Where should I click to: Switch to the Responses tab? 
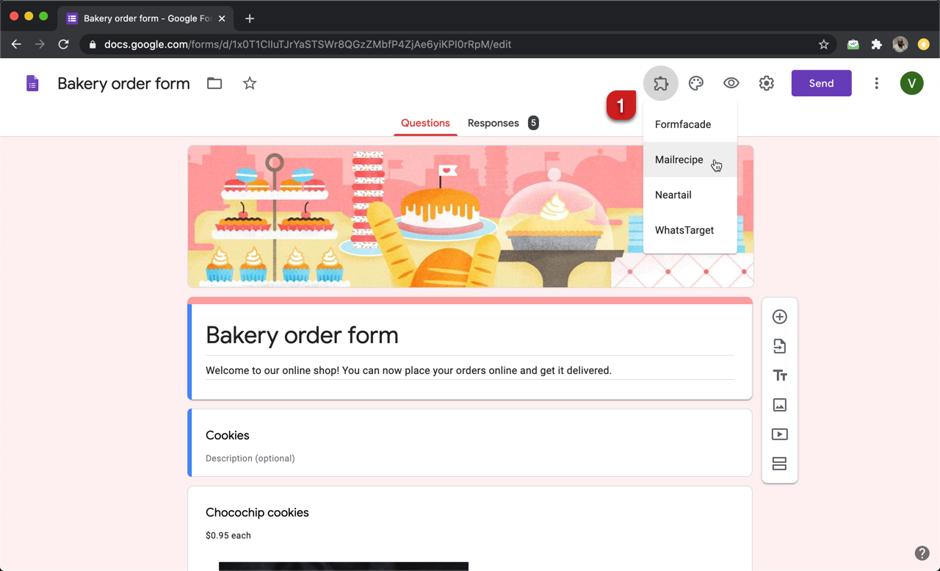(493, 123)
